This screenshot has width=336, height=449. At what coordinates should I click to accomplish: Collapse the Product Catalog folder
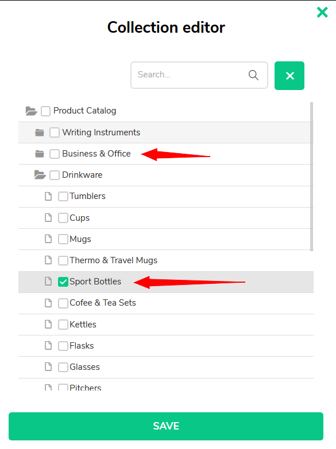tap(31, 111)
